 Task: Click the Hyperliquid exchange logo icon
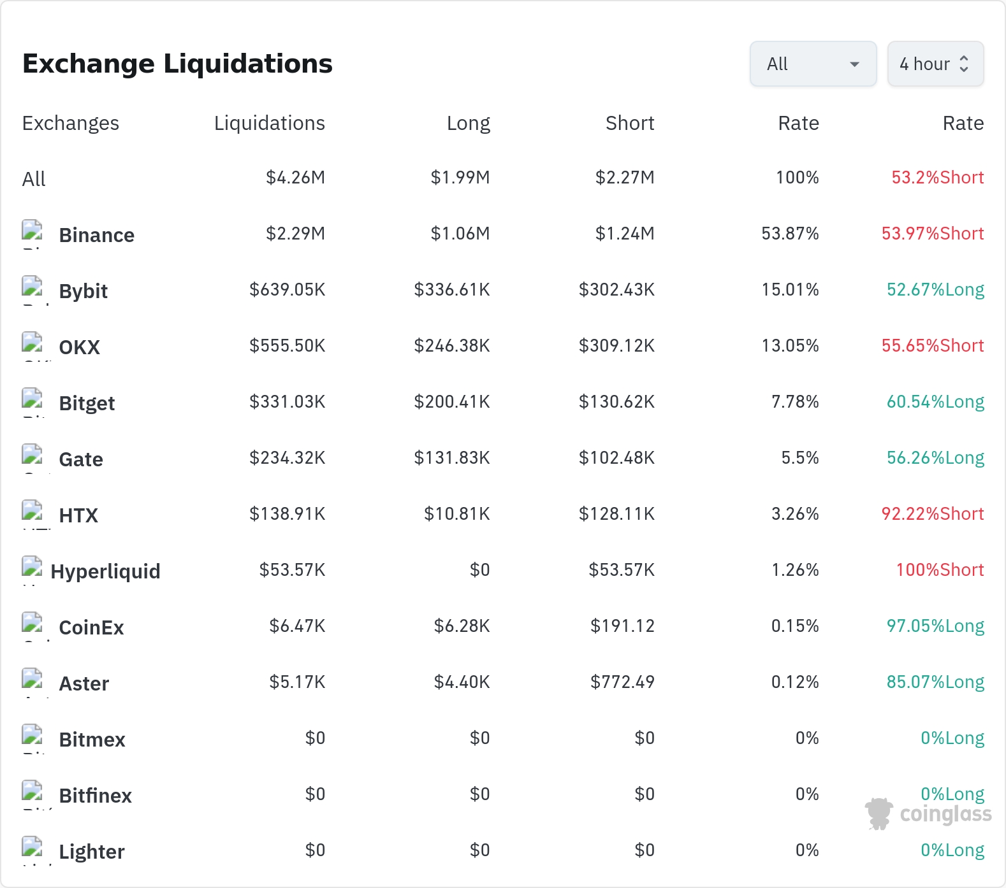click(33, 570)
